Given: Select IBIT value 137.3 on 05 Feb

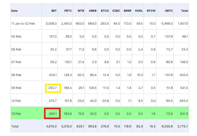Looking at the screenshot, I should (53, 36).
